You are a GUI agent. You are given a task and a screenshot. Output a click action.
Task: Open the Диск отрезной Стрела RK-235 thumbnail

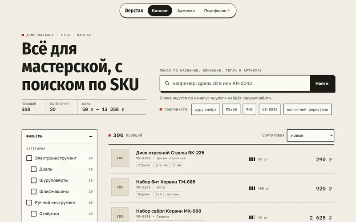coord(120,158)
